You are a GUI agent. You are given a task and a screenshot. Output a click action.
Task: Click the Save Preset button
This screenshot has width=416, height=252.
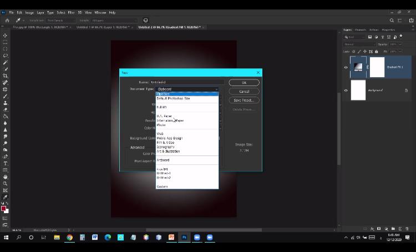tap(243, 100)
